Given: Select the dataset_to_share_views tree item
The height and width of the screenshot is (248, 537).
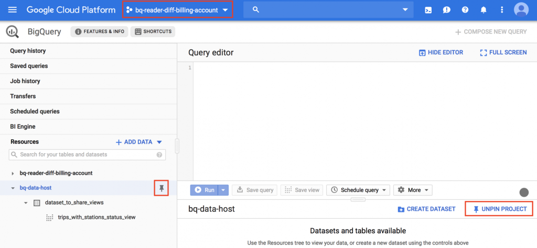Looking at the screenshot, I should pyautogui.click(x=74, y=202).
